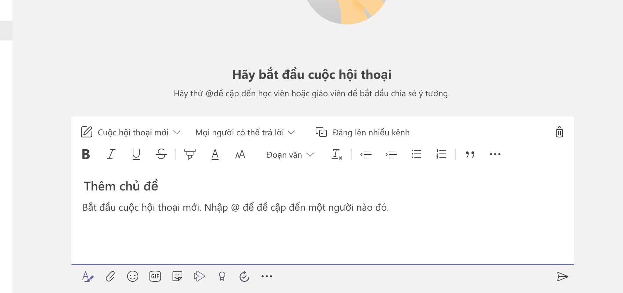623x293 pixels.
Task: Send the message
Action: point(563,277)
